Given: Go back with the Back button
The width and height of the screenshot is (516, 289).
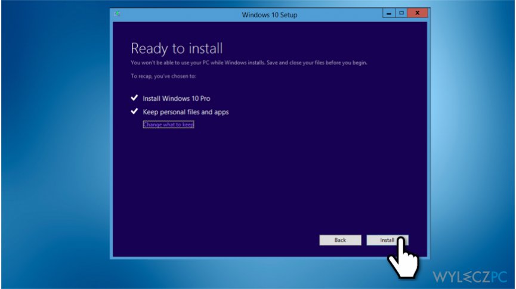Looking at the screenshot, I should 340,240.
